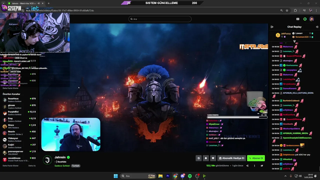The height and width of the screenshot is (180, 320).
Task: Click the search field labeled Ara
Action: (160, 19)
